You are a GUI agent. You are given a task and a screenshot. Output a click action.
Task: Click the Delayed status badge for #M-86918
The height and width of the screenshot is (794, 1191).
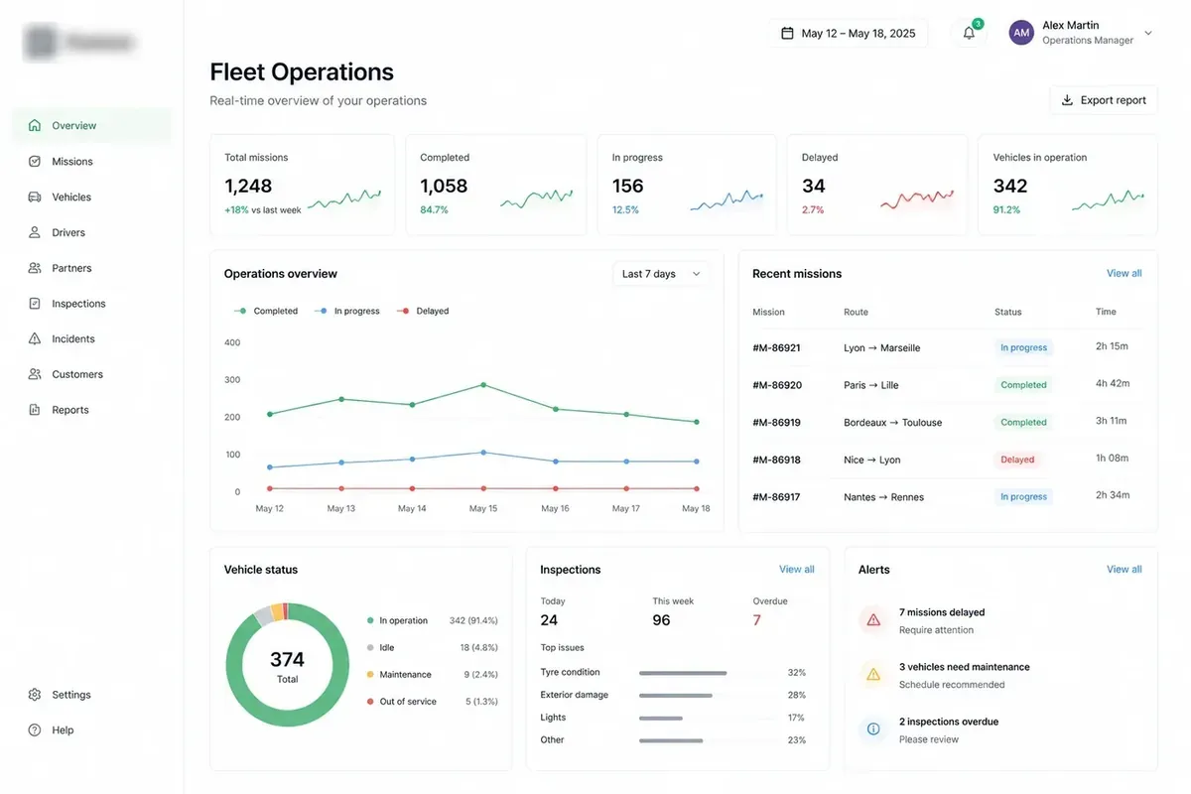pyautogui.click(x=1017, y=460)
